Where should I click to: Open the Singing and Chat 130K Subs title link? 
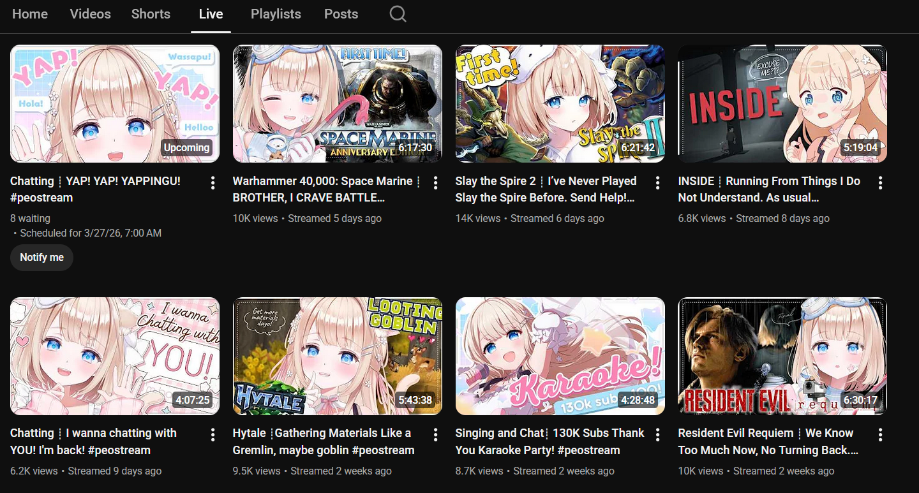coord(550,441)
